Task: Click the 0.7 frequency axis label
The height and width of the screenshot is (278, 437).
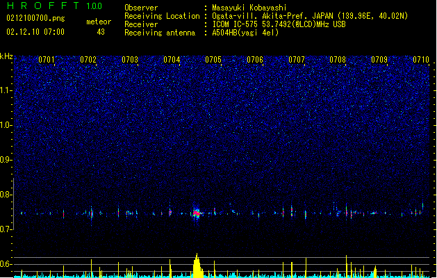Action: [x=6, y=229]
